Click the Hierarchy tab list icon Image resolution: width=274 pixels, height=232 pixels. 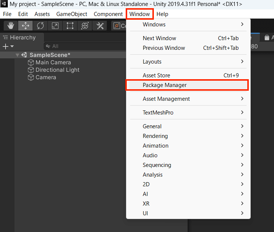click(6, 37)
